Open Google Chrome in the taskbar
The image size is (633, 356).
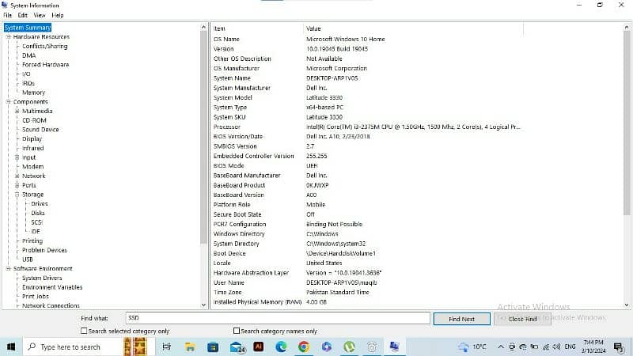pyautogui.click(x=304, y=347)
